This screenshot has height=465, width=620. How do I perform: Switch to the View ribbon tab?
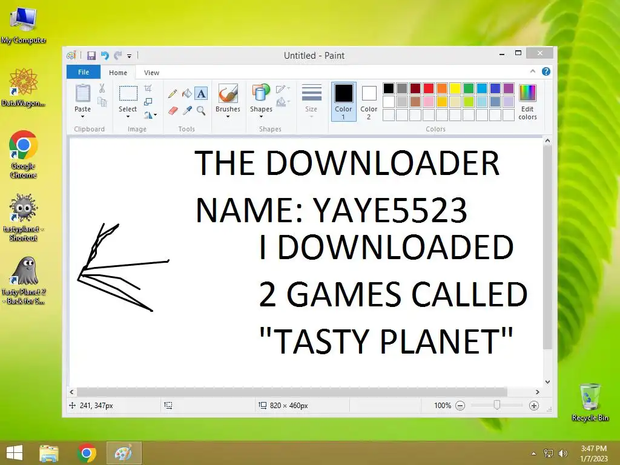[x=151, y=73]
